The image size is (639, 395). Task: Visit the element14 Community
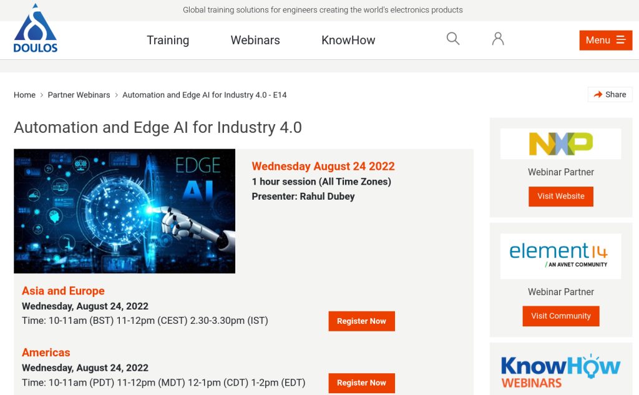point(560,316)
